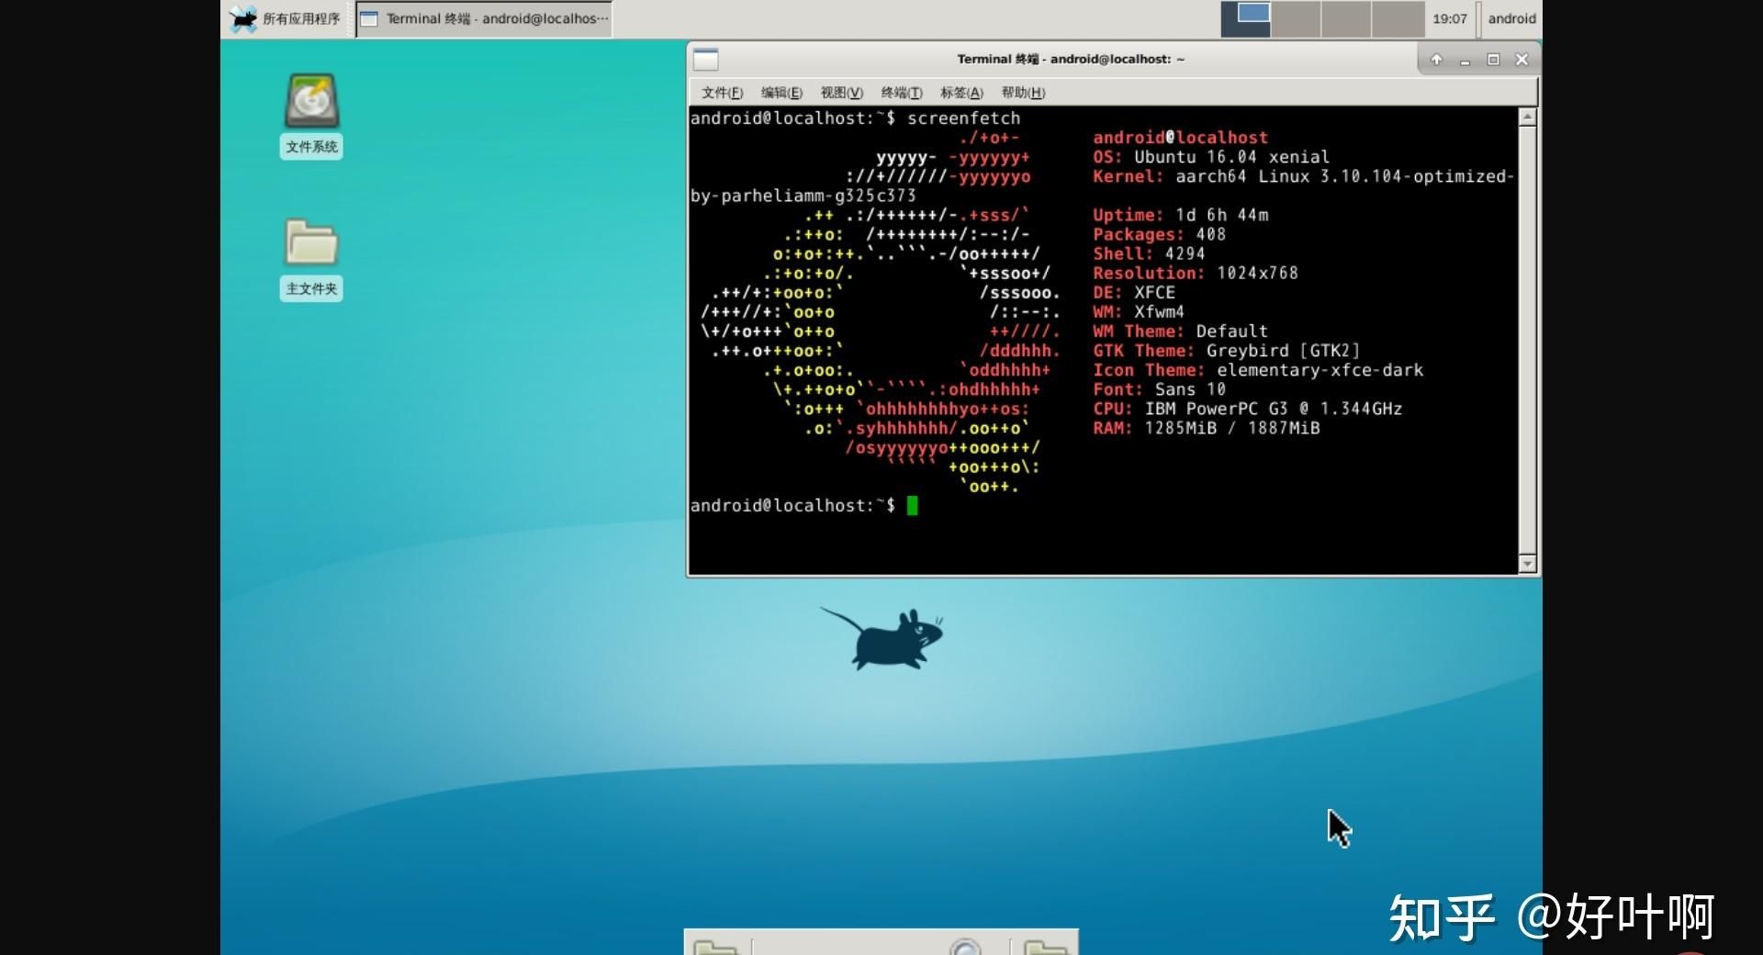The width and height of the screenshot is (1763, 955).
Task: Click the Xfce mouse logo in the panel
Action: tap(242, 18)
